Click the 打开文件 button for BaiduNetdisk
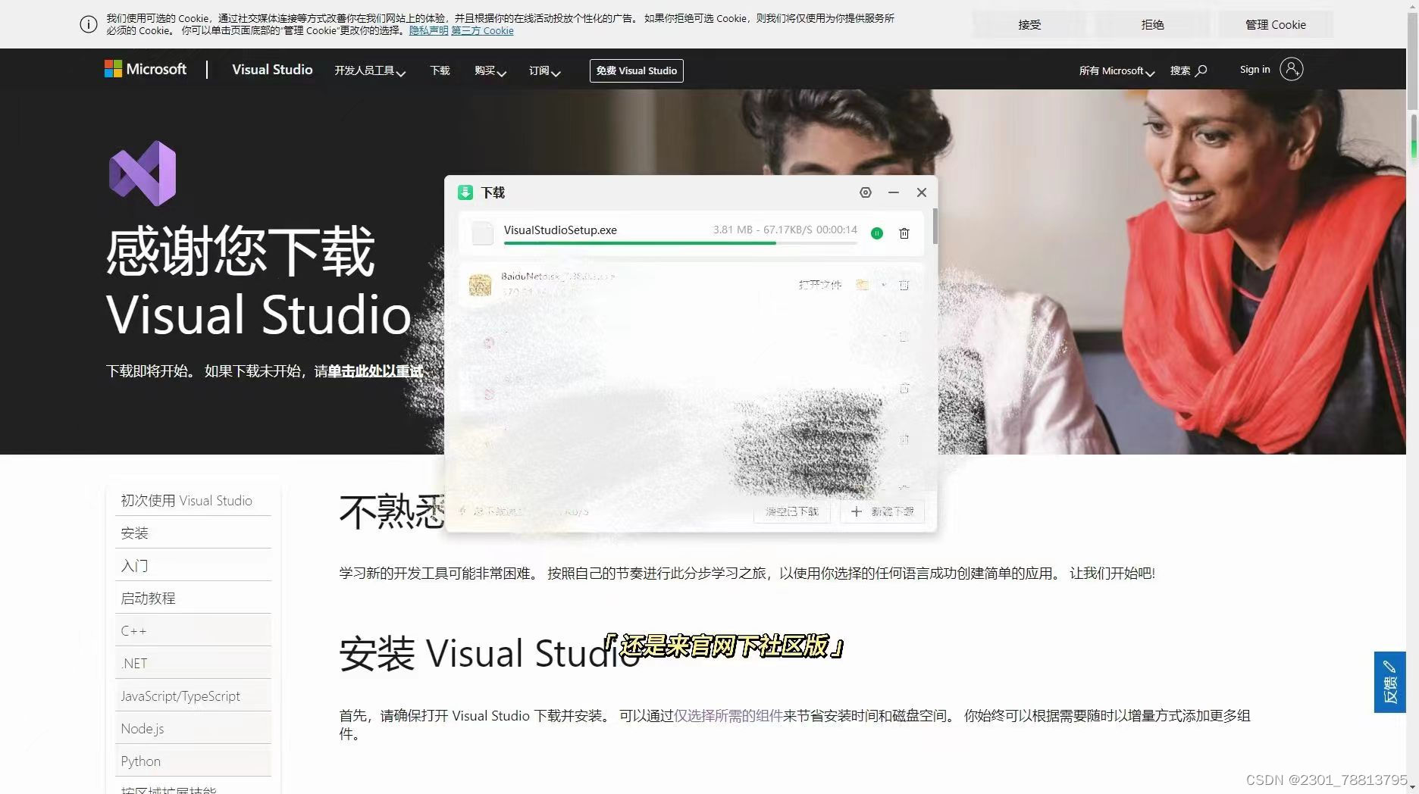This screenshot has height=794, width=1419. tap(819, 284)
